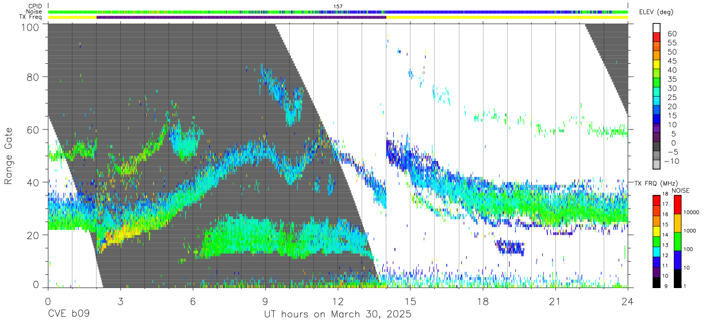Click the noise legend label '10000'
This screenshot has height=326, width=706.
(693, 212)
